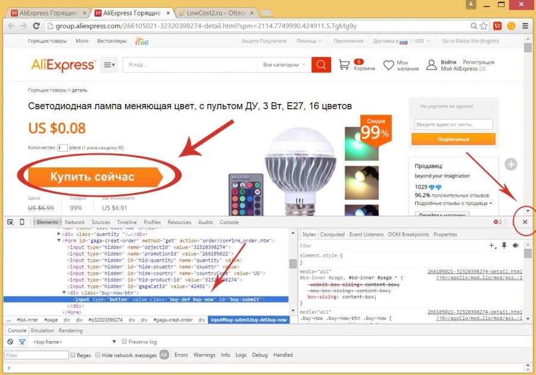
Task: Click the iTao logo
Action: [142, 41]
